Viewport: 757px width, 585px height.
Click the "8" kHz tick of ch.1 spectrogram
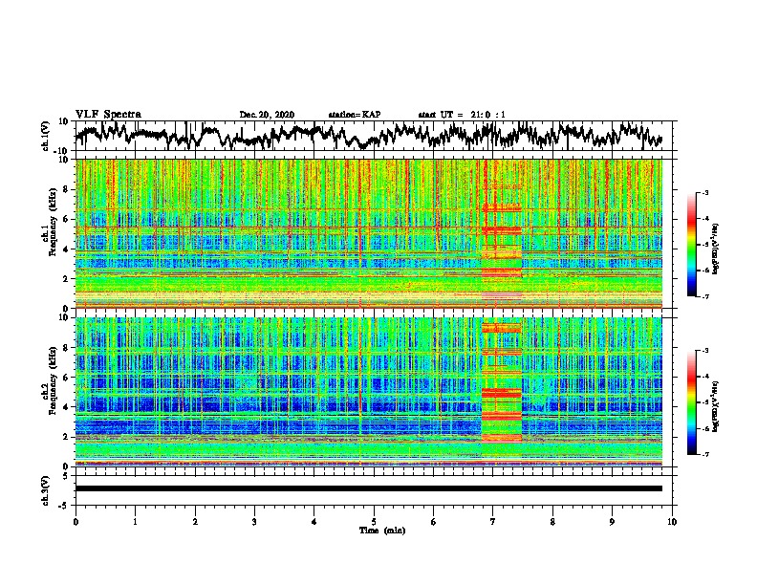click(x=67, y=189)
